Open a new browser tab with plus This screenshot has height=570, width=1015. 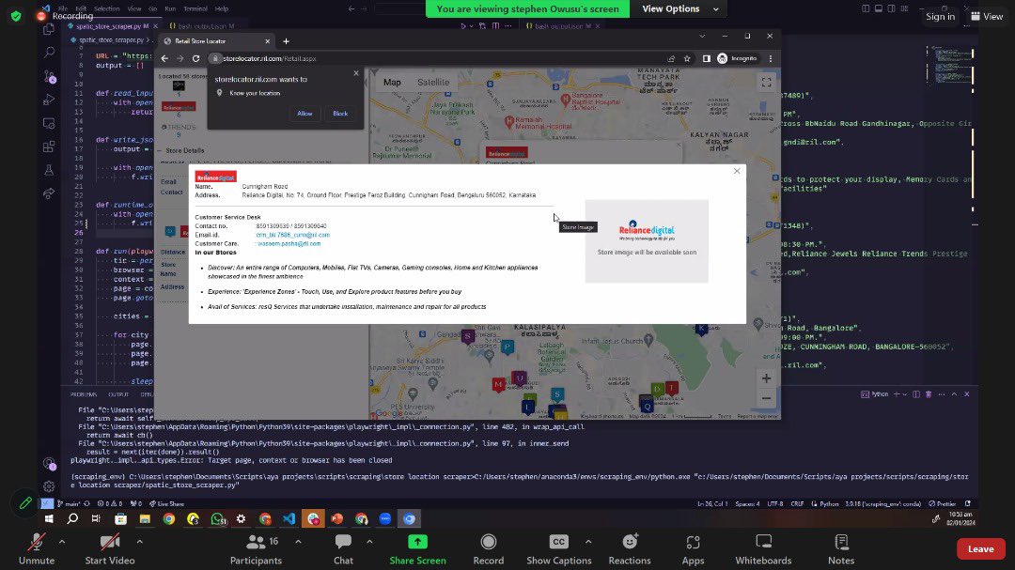tap(286, 40)
